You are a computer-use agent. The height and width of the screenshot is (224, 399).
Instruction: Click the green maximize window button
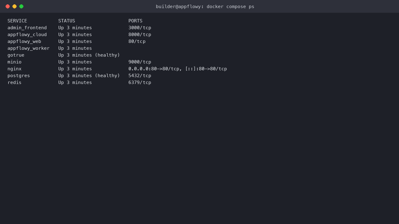pos(21,6)
